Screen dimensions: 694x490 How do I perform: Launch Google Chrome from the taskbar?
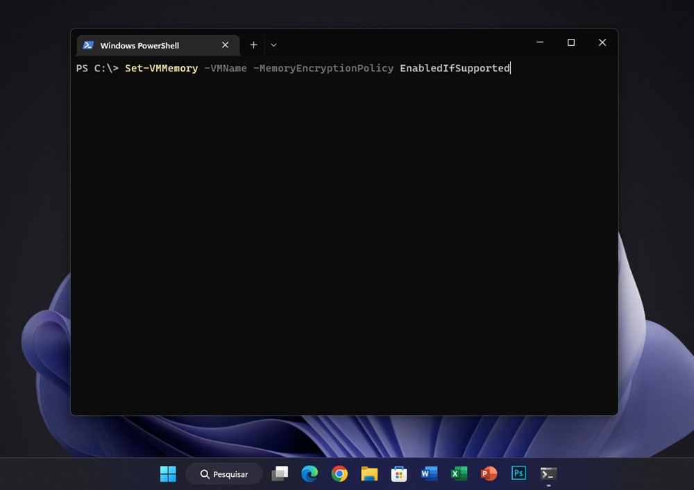click(x=339, y=474)
